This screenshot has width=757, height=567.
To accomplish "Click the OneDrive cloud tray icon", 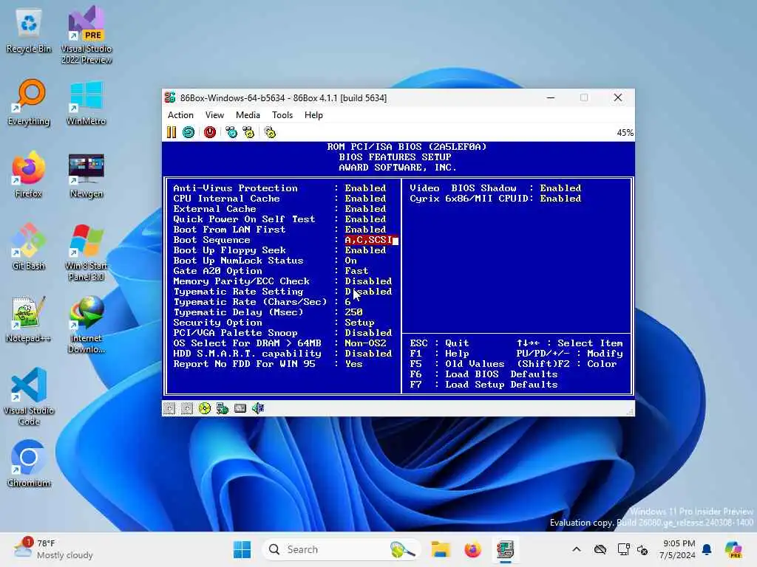I will click(600, 549).
